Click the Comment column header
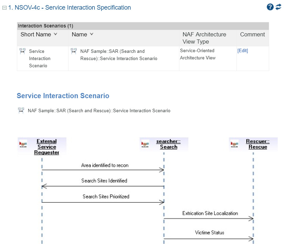This screenshot has width=285, height=244. (252, 34)
